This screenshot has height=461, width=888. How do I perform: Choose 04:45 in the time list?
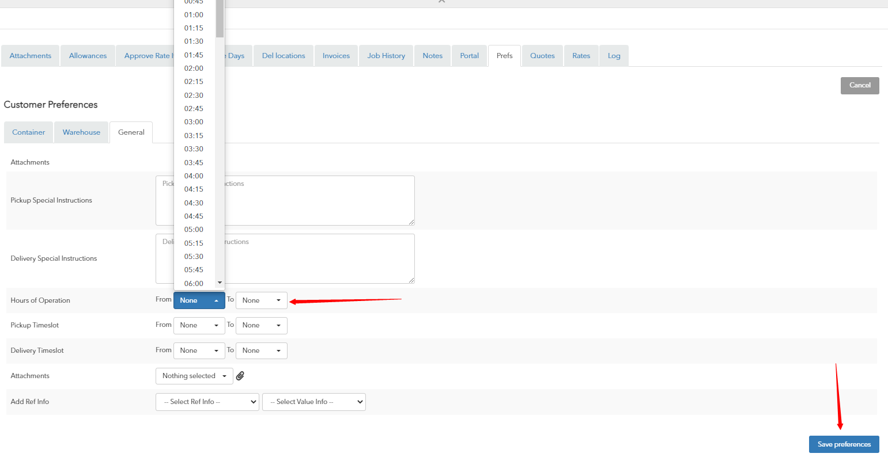click(x=195, y=216)
